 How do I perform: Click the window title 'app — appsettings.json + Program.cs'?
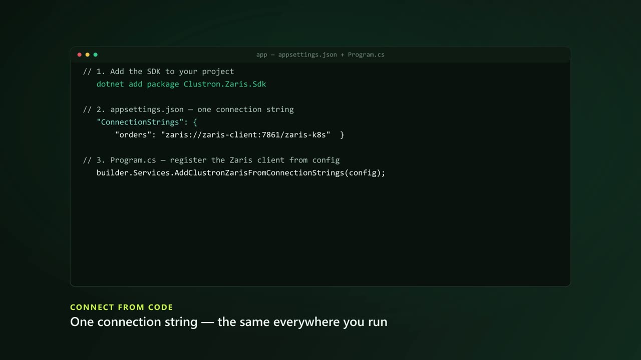tap(320, 54)
